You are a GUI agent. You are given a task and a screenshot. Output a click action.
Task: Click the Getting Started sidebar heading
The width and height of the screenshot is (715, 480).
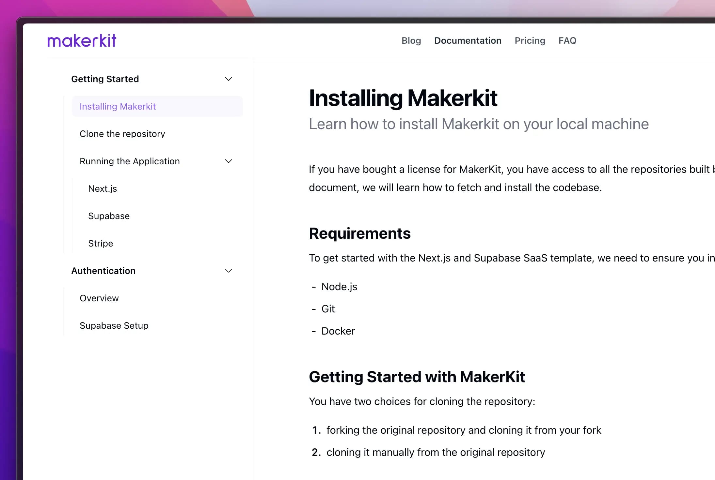click(x=105, y=79)
